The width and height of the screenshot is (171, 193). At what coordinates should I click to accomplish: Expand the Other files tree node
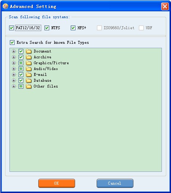click(x=13, y=86)
